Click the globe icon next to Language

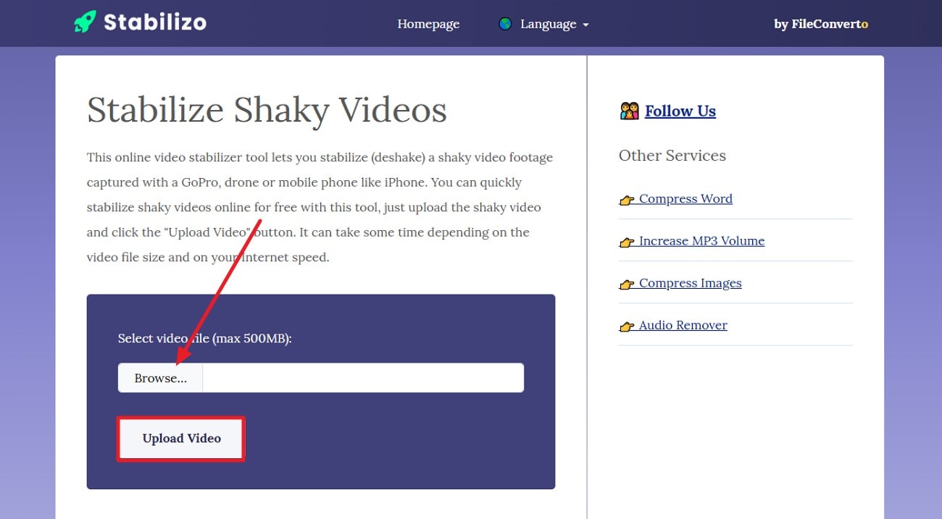505,23
